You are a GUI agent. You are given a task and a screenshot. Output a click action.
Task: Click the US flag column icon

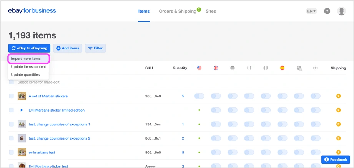(199, 68)
